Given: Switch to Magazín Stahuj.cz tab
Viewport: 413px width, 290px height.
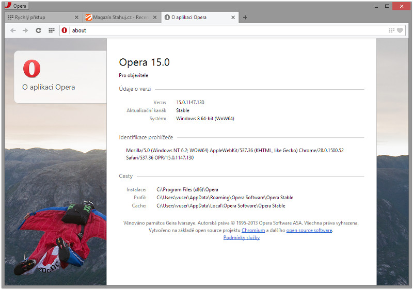Looking at the screenshot, I should click(122, 18).
